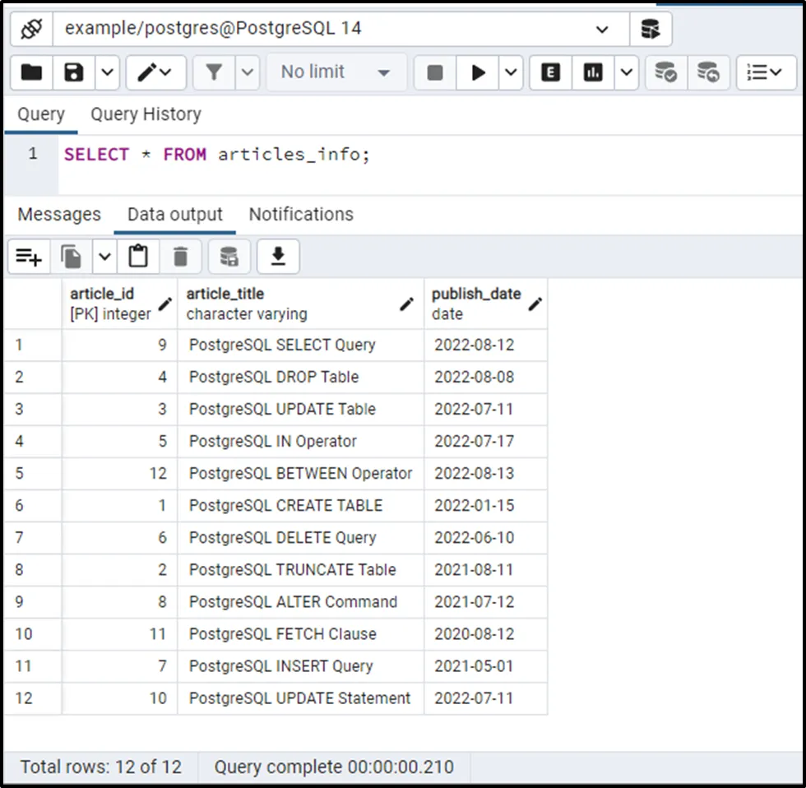Open the Notifications tab
The width and height of the screenshot is (806, 788).
click(301, 215)
